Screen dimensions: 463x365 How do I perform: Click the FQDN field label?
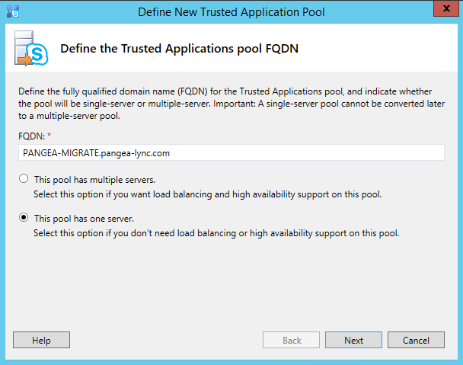[31, 136]
